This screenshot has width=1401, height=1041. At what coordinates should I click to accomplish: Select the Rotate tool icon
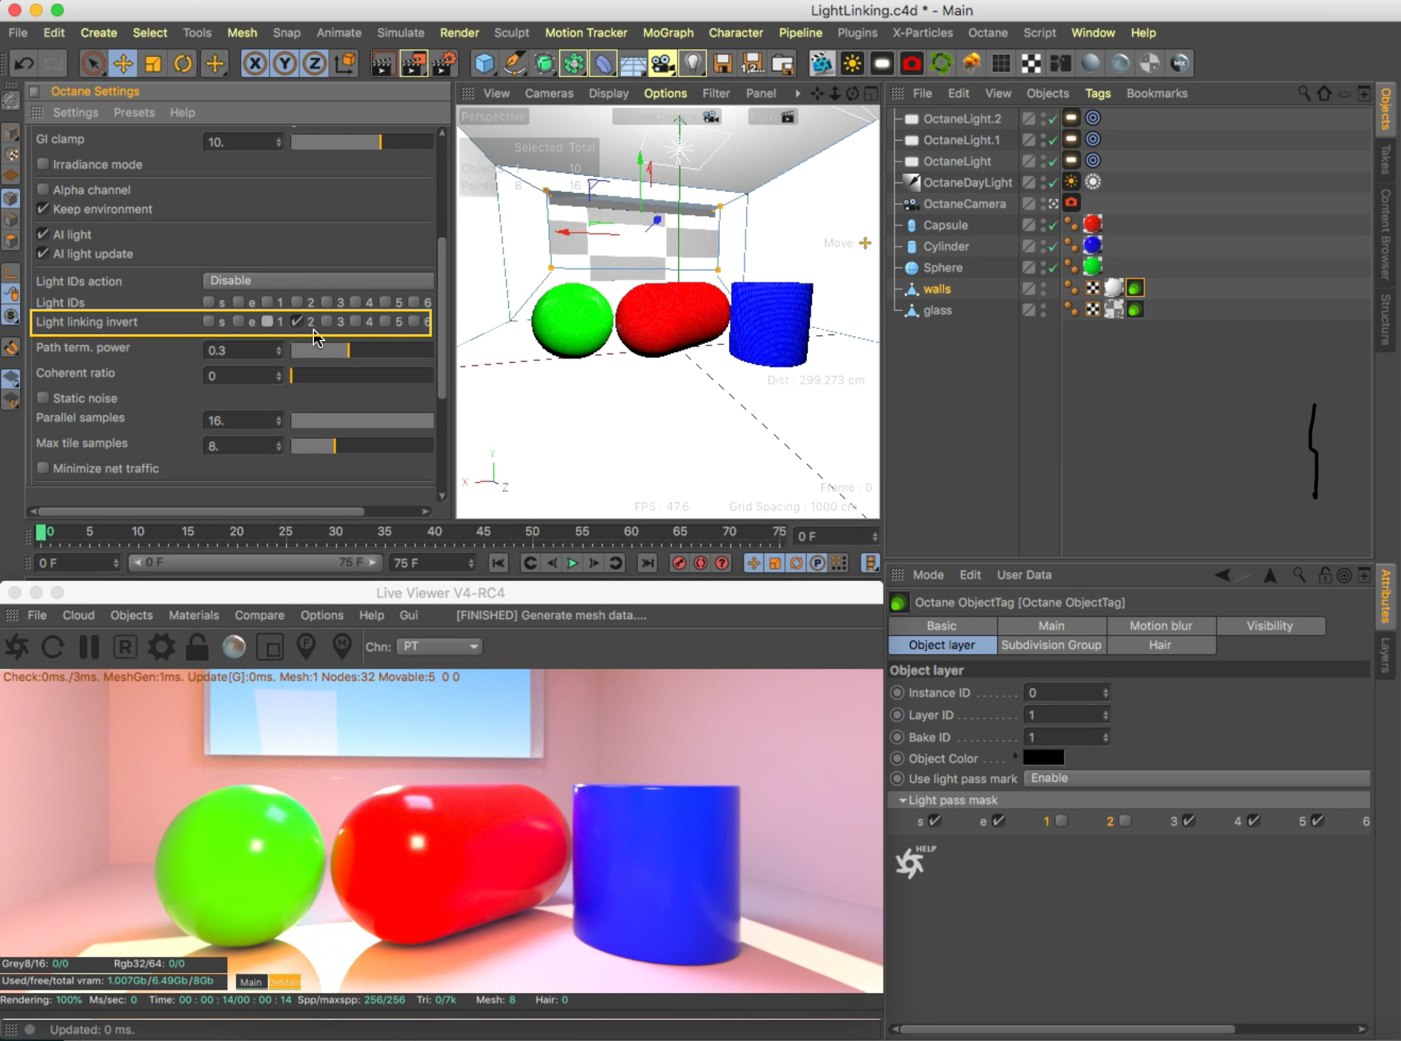click(182, 63)
